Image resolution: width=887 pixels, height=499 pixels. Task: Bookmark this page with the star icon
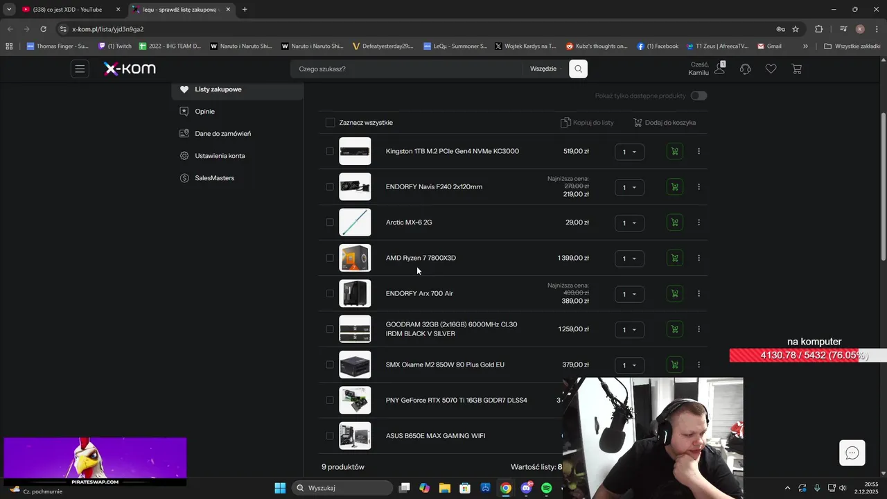pos(796,29)
